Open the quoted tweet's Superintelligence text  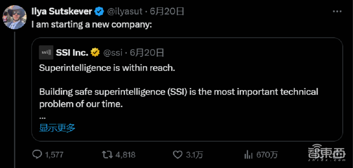(x=107, y=68)
